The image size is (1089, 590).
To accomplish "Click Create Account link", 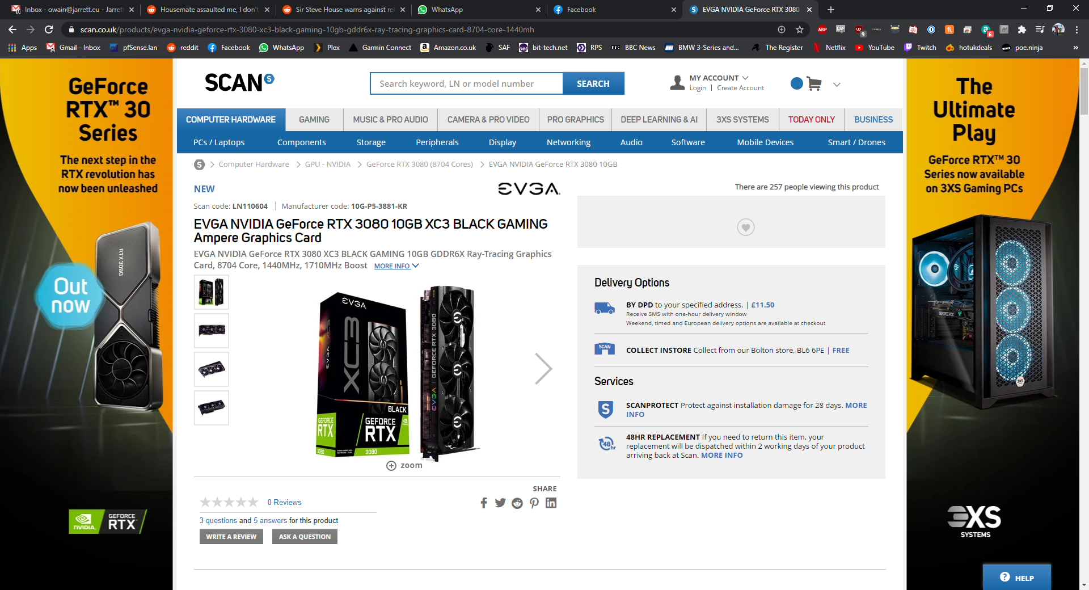I will 740,88.
